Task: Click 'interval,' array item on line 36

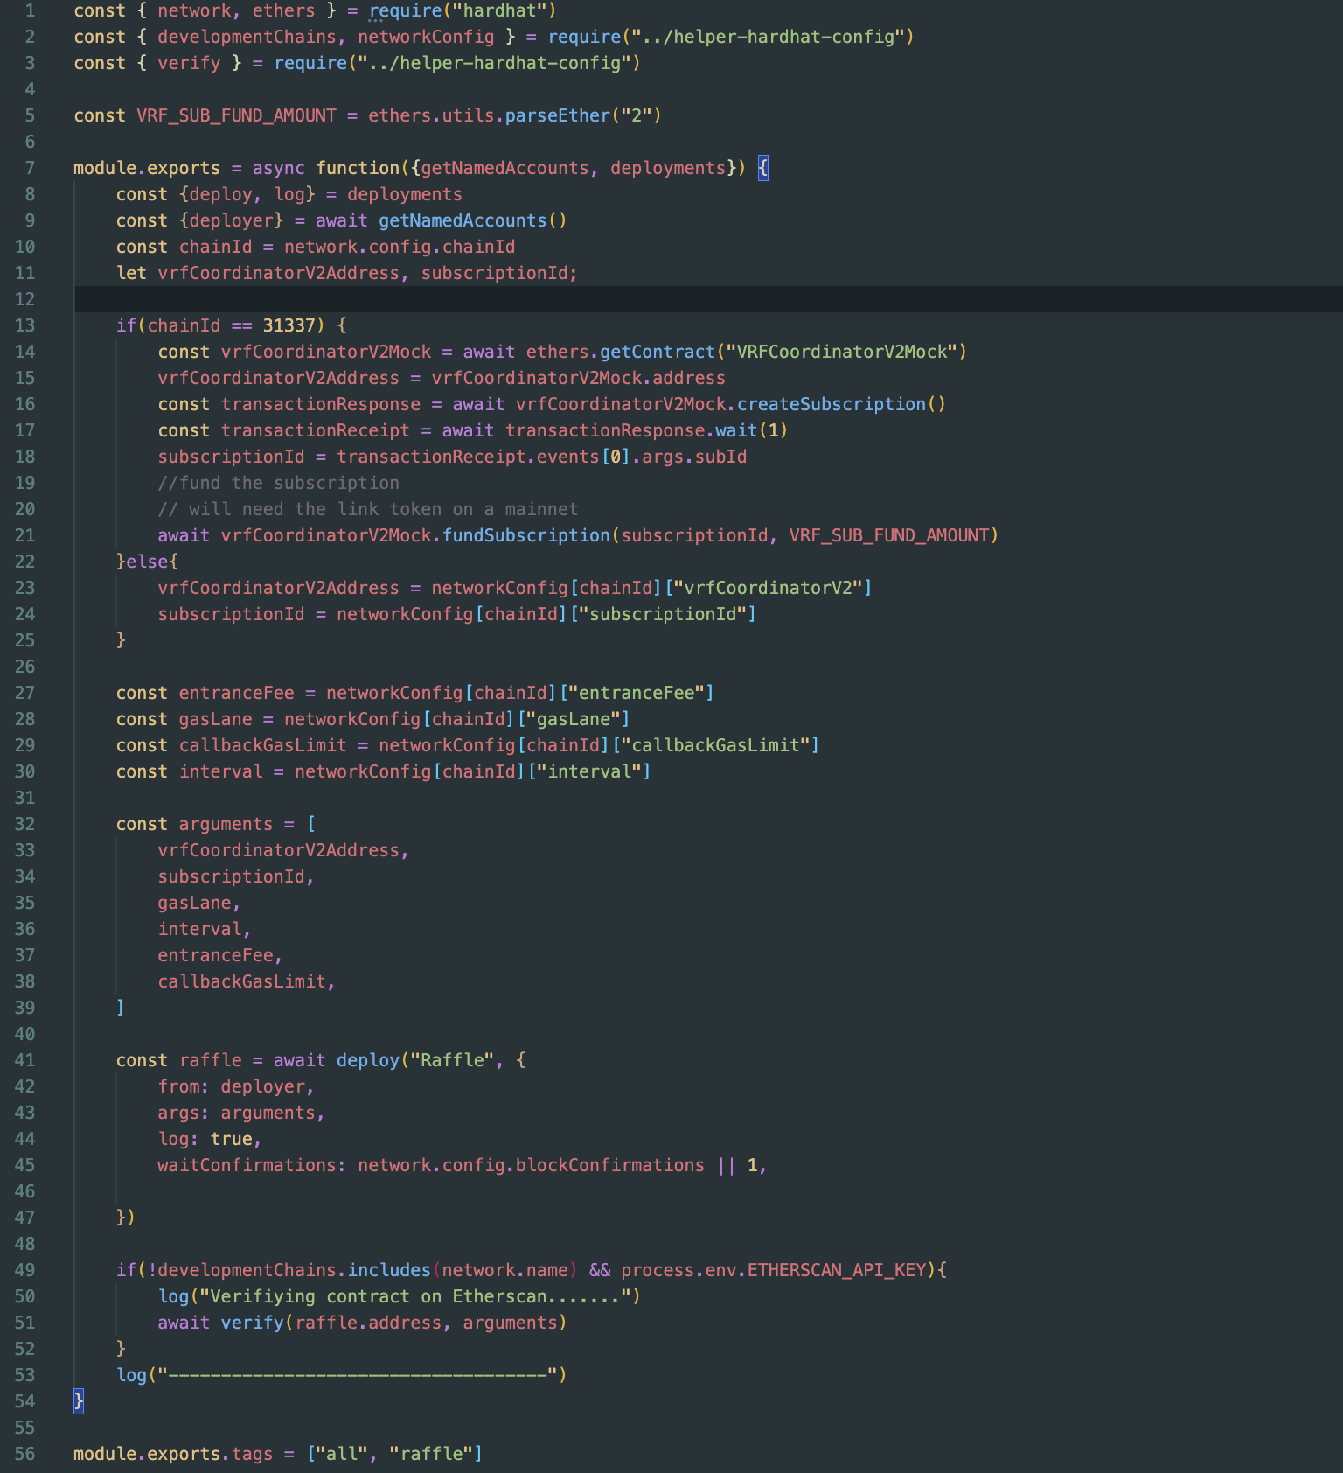Action: pos(205,929)
